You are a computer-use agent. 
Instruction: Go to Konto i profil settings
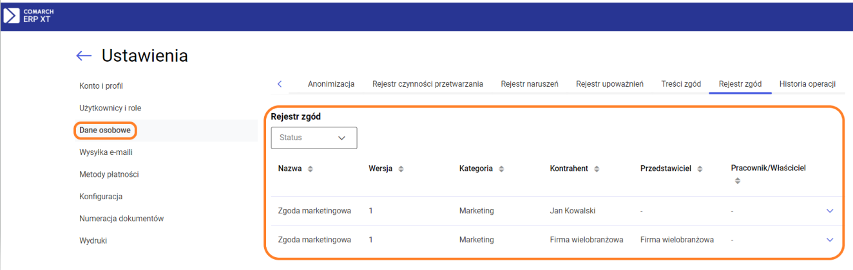coord(101,86)
